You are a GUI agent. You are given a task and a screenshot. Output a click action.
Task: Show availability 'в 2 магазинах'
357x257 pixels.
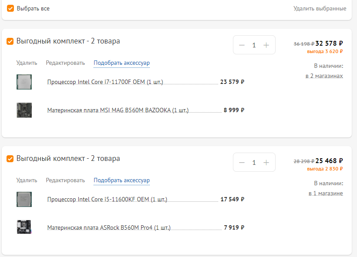pyautogui.click(x=324, y=76)
